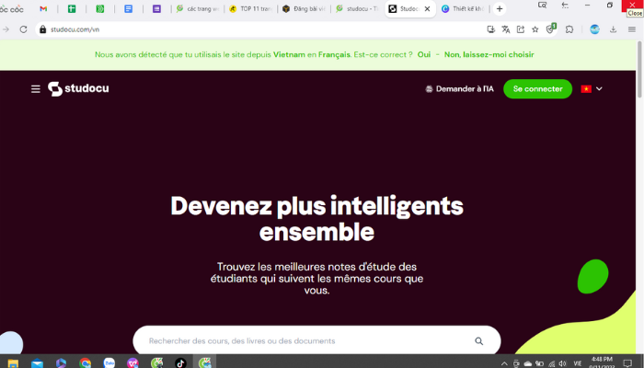Open the ad-block shield icon

(550, 29)
